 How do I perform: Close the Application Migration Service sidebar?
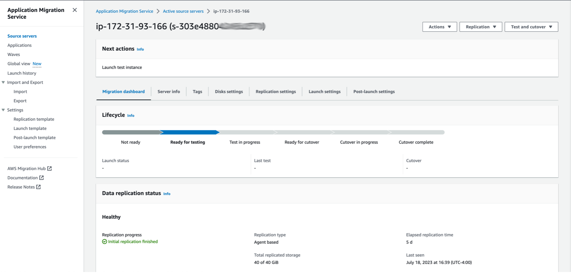click(x=75, y=10)
